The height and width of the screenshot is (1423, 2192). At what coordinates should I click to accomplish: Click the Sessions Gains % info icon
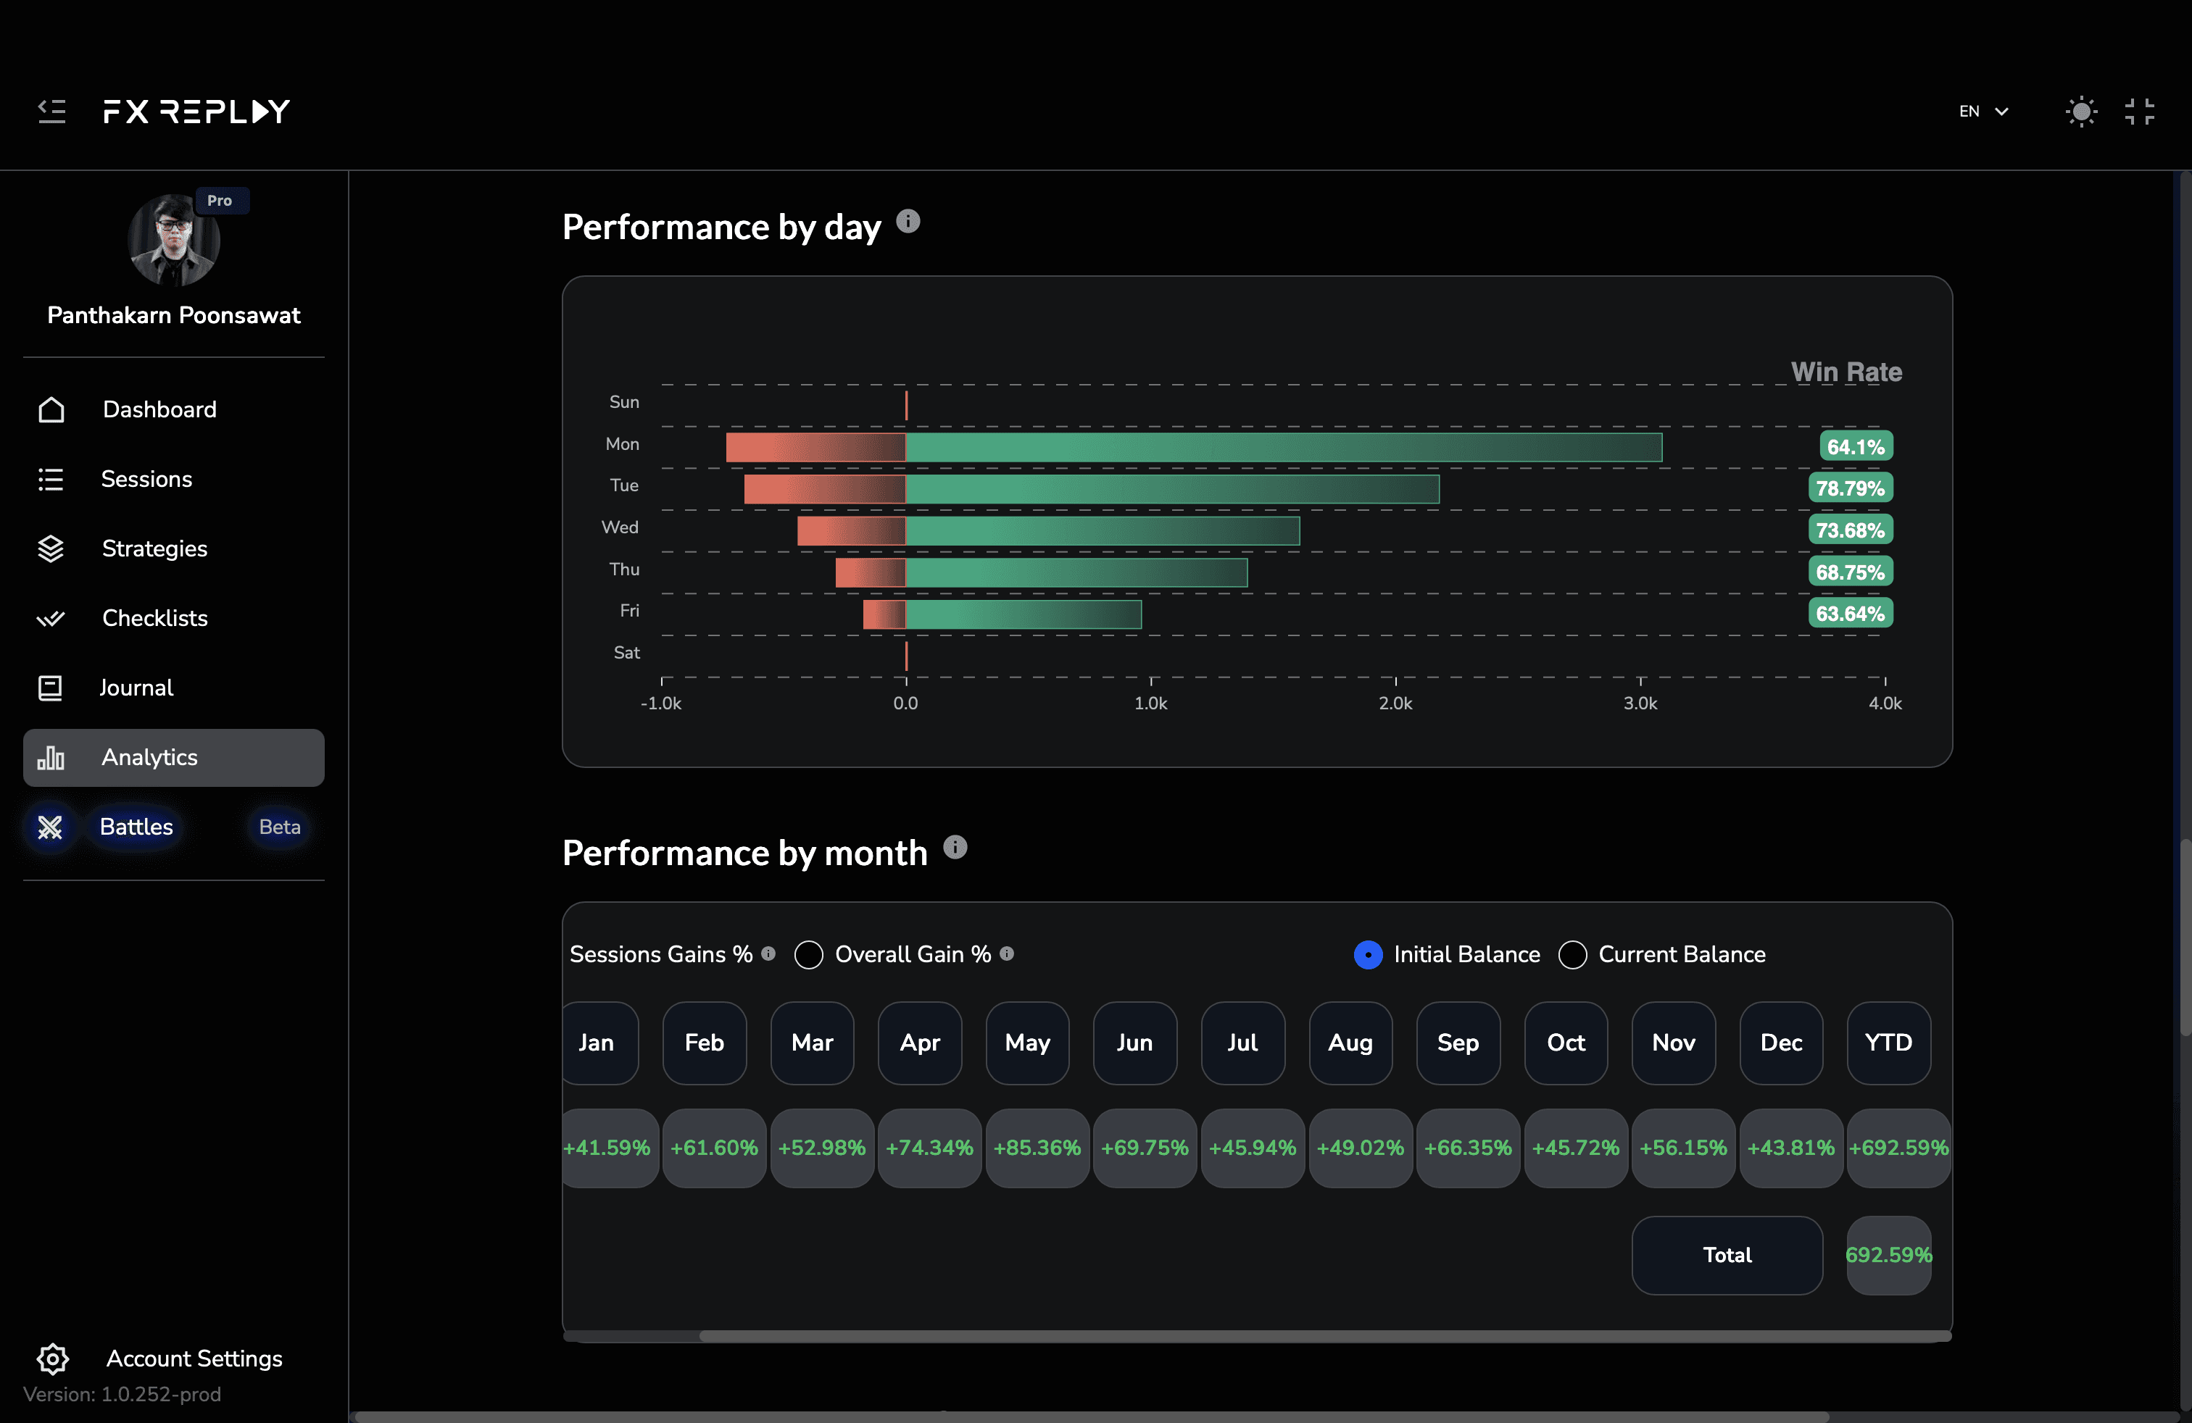(768, 953)
